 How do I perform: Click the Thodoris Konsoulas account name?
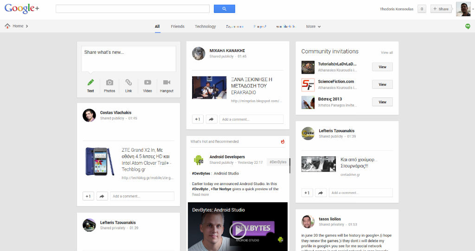point(397,9)
